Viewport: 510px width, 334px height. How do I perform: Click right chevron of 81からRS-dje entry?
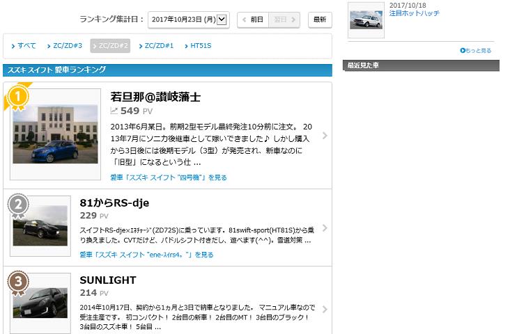pyautogui.click(x=325, y=228)
